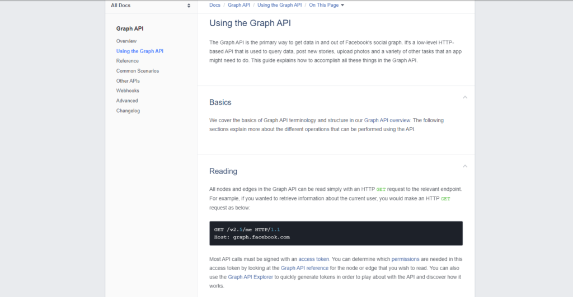The image size is (573, 297).
Task: Open the All Docs dropdown selector
Action: [151, 6]
